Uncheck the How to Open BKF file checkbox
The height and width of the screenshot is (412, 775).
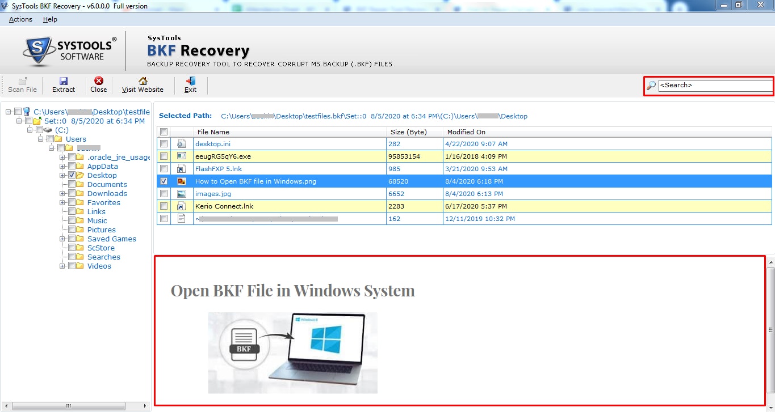pyautogui.click(x=164, y=181)
